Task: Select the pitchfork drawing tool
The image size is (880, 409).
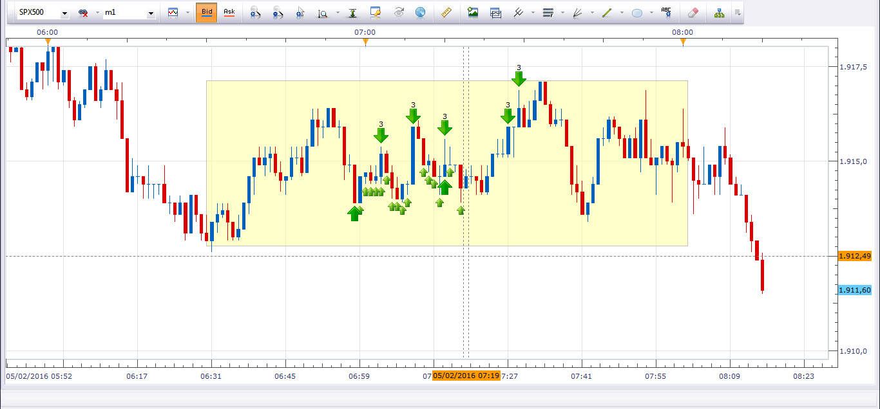Action: (517, 12)
